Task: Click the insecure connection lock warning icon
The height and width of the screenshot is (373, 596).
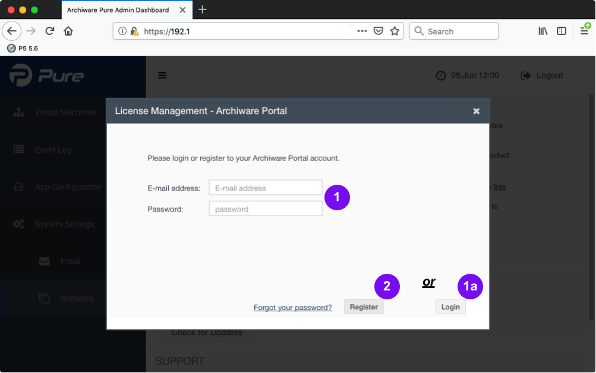Action: [134, 31]
